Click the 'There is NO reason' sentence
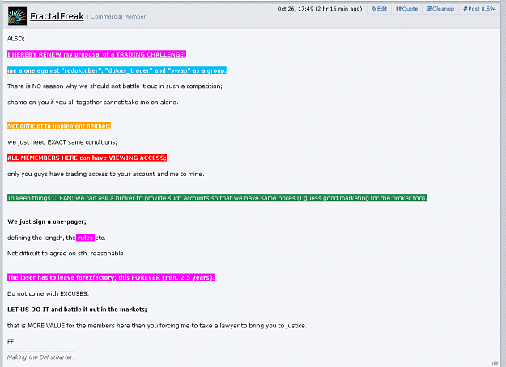This screenshot has height=367, width=506. tap(115, 86)
